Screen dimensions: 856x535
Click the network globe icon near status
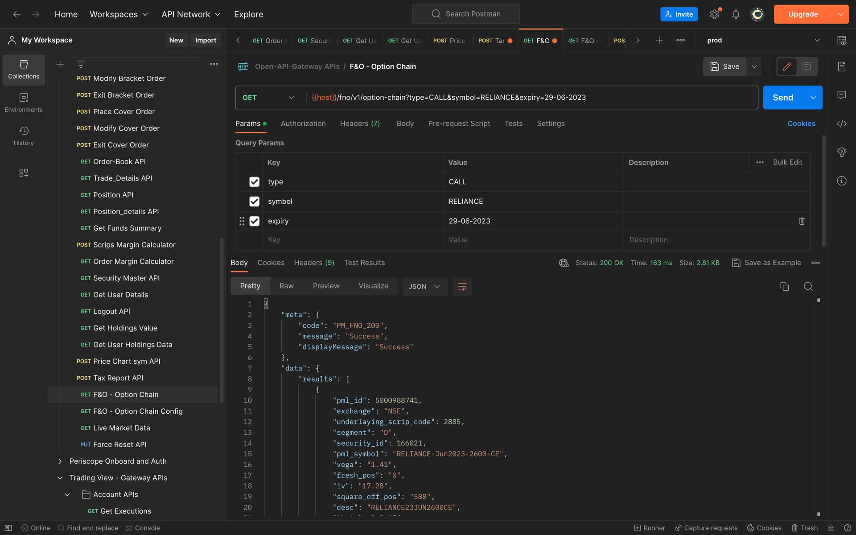tap(564, 263)
